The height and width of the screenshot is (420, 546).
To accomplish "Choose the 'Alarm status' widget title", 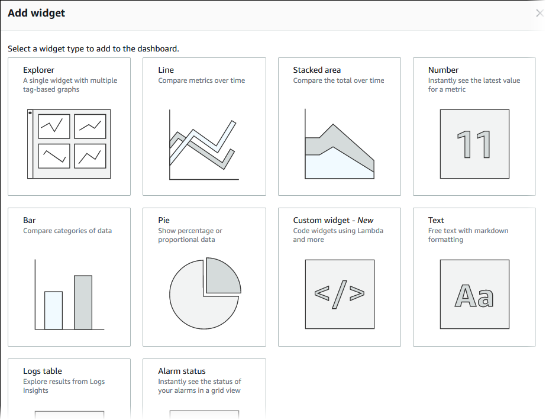I will [x=182, y=371].
